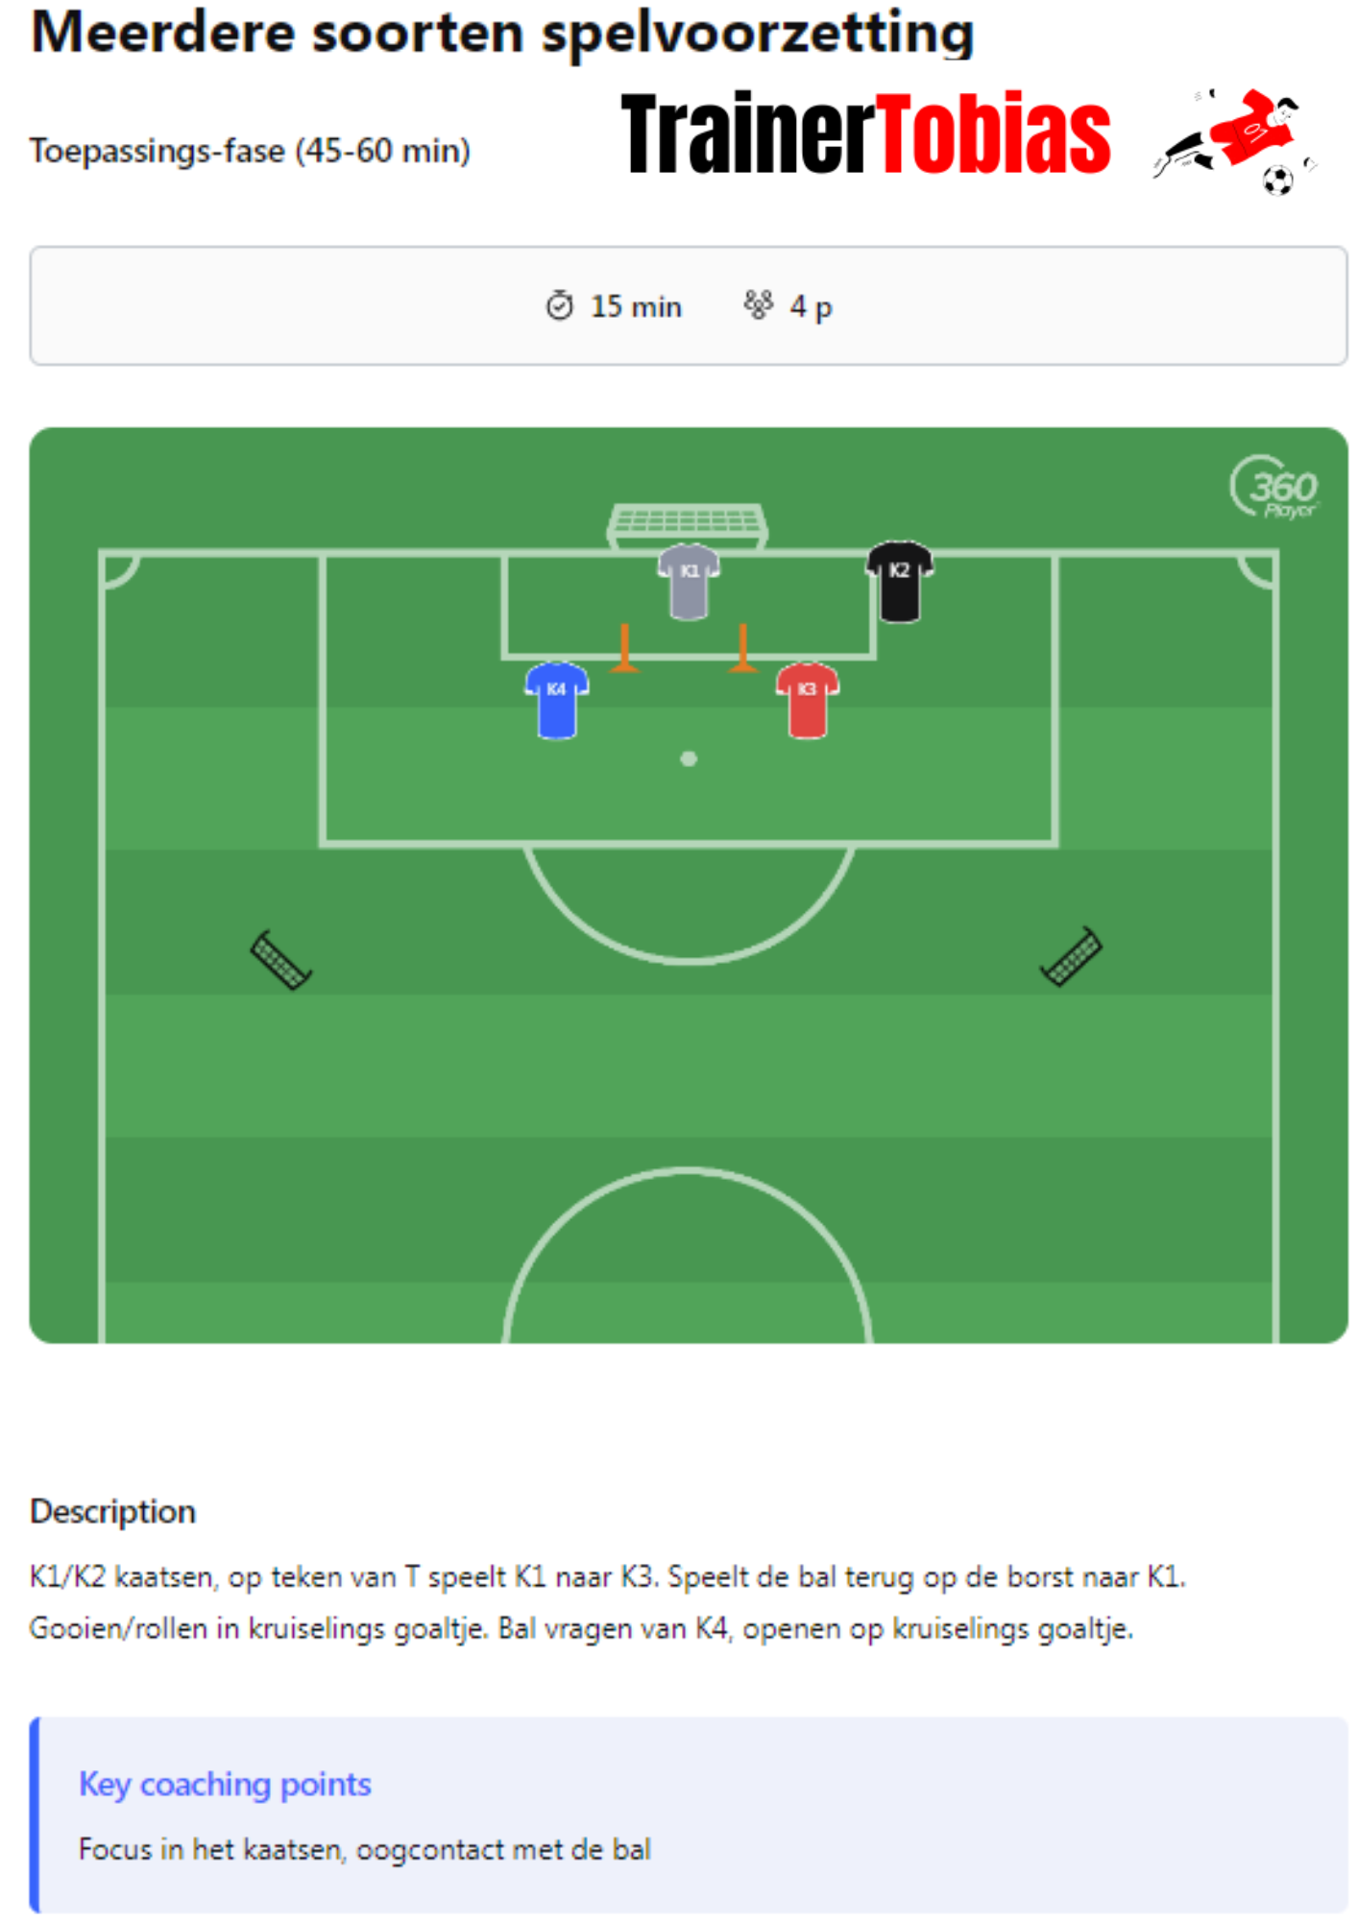Select the blue K4 jersey

pyautogui.click(x=557, y=700)
